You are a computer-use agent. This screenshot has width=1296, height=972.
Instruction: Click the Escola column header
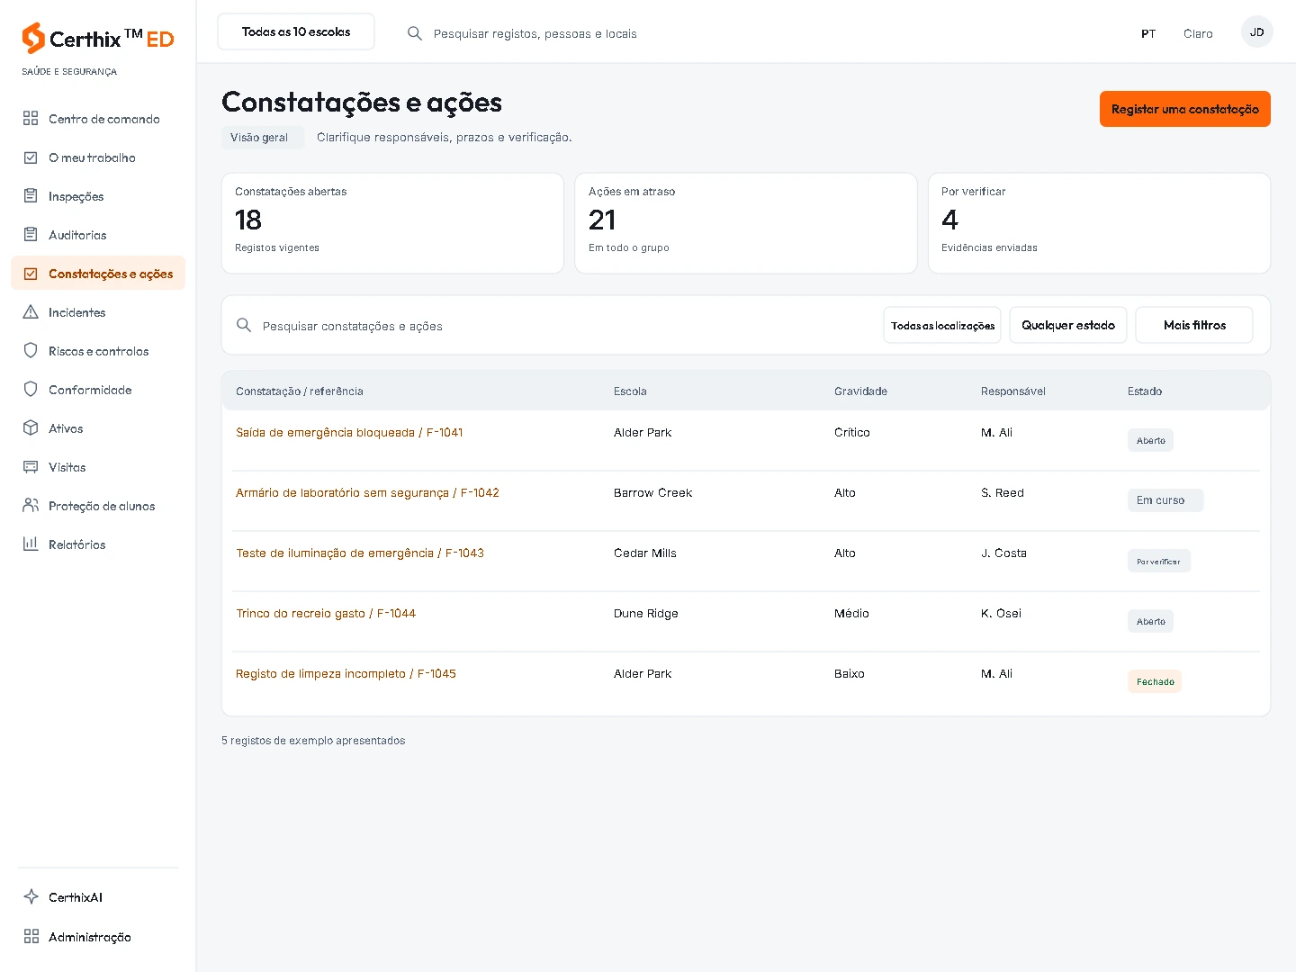630,391
